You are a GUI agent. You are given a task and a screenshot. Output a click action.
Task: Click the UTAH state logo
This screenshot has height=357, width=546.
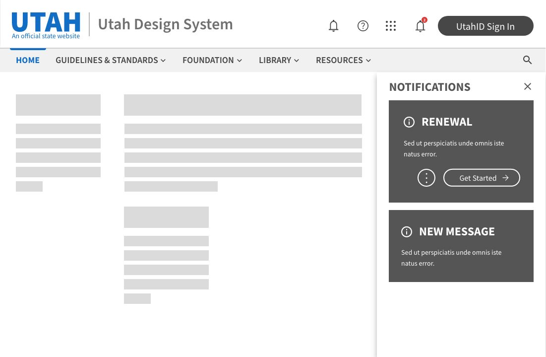coord(46,21)
